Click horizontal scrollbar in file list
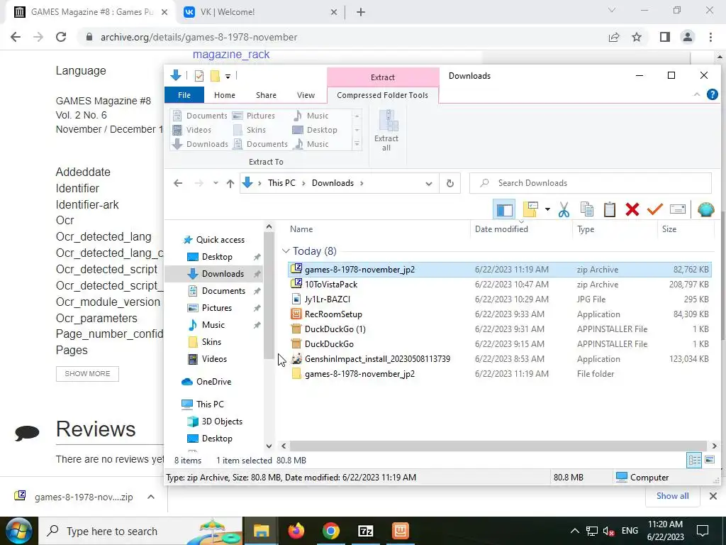The width and height of the screenshot is (726, 545). pos(498,446)
